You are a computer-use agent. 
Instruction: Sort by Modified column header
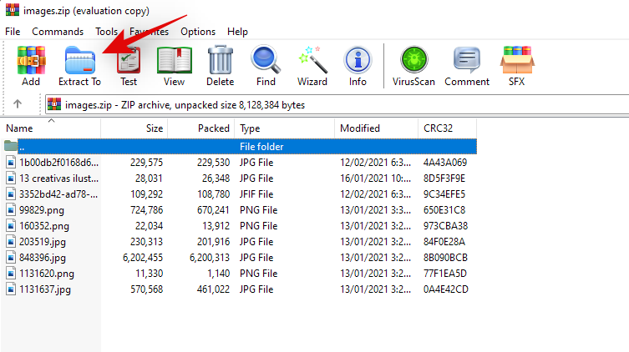click(x=376, y=128)
